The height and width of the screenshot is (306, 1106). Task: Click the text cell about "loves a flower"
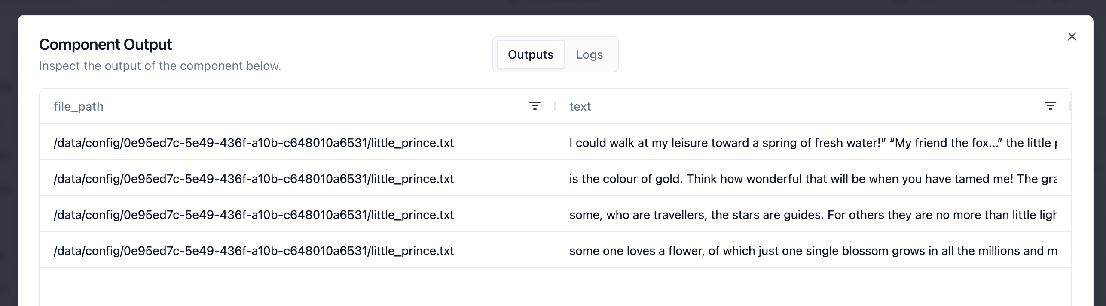coord(812,251)
